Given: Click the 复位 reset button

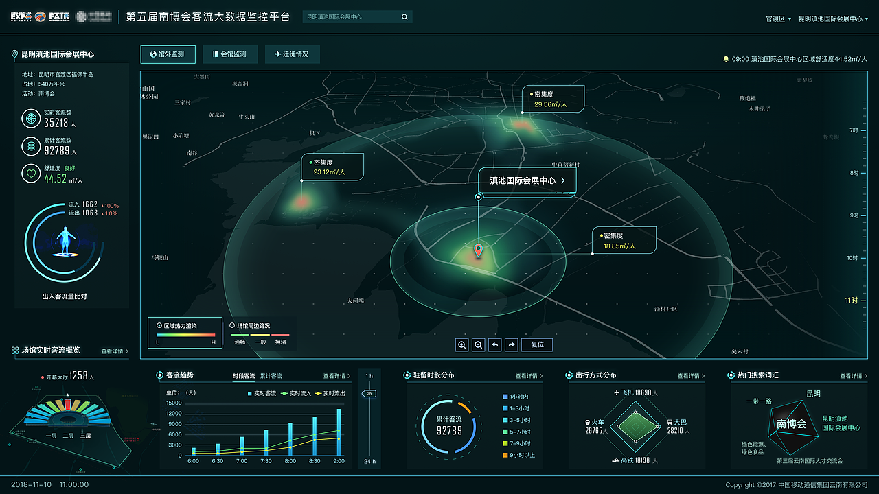Looking at the screenshot, I should 537,344.
